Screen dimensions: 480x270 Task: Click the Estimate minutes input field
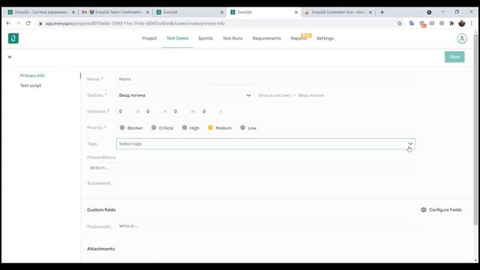click(181, 112)
